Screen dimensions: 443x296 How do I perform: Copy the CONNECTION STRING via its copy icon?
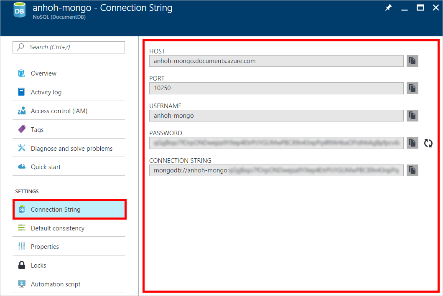412,170
